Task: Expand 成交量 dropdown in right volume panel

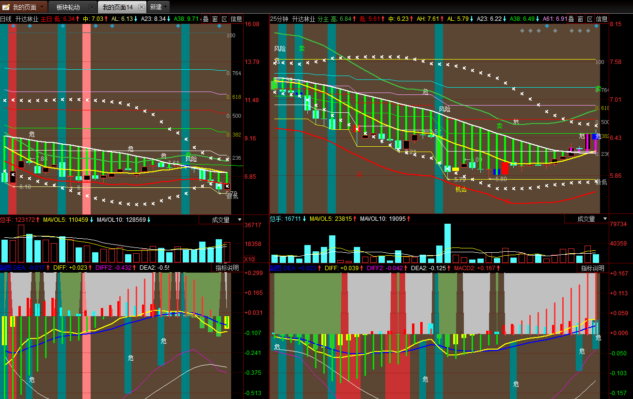Action: [x=604, y=219]
